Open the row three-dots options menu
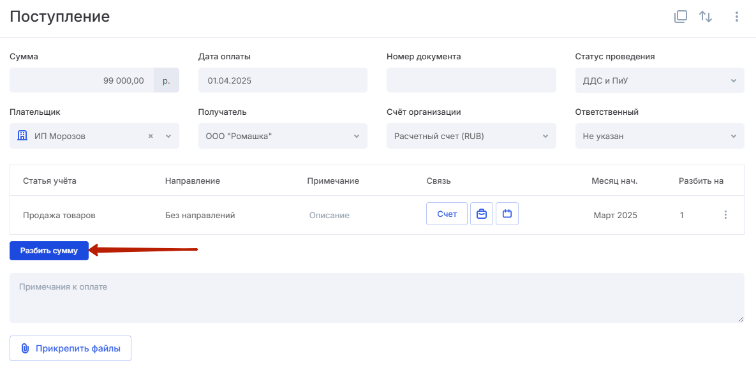Image resolution: width=756 pixels, height=370 pixels. click(725, 215)
